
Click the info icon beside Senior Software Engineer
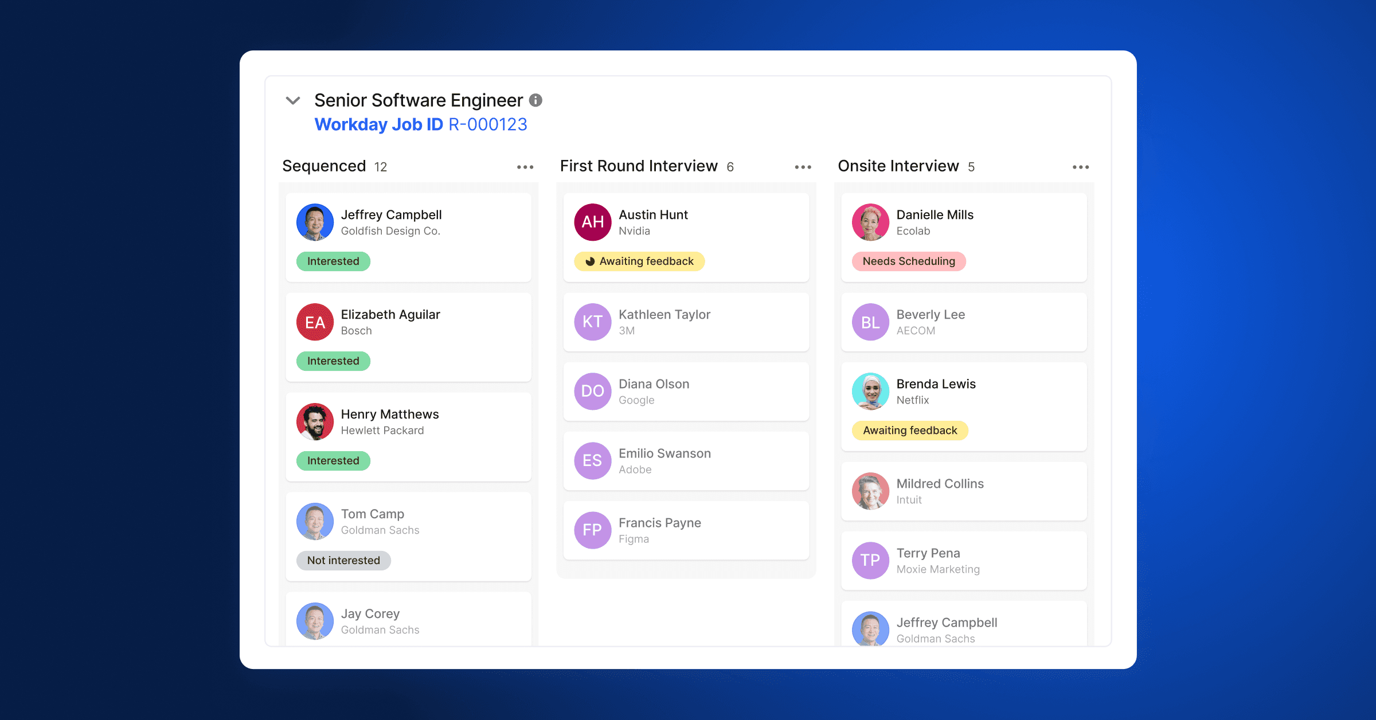535,100
